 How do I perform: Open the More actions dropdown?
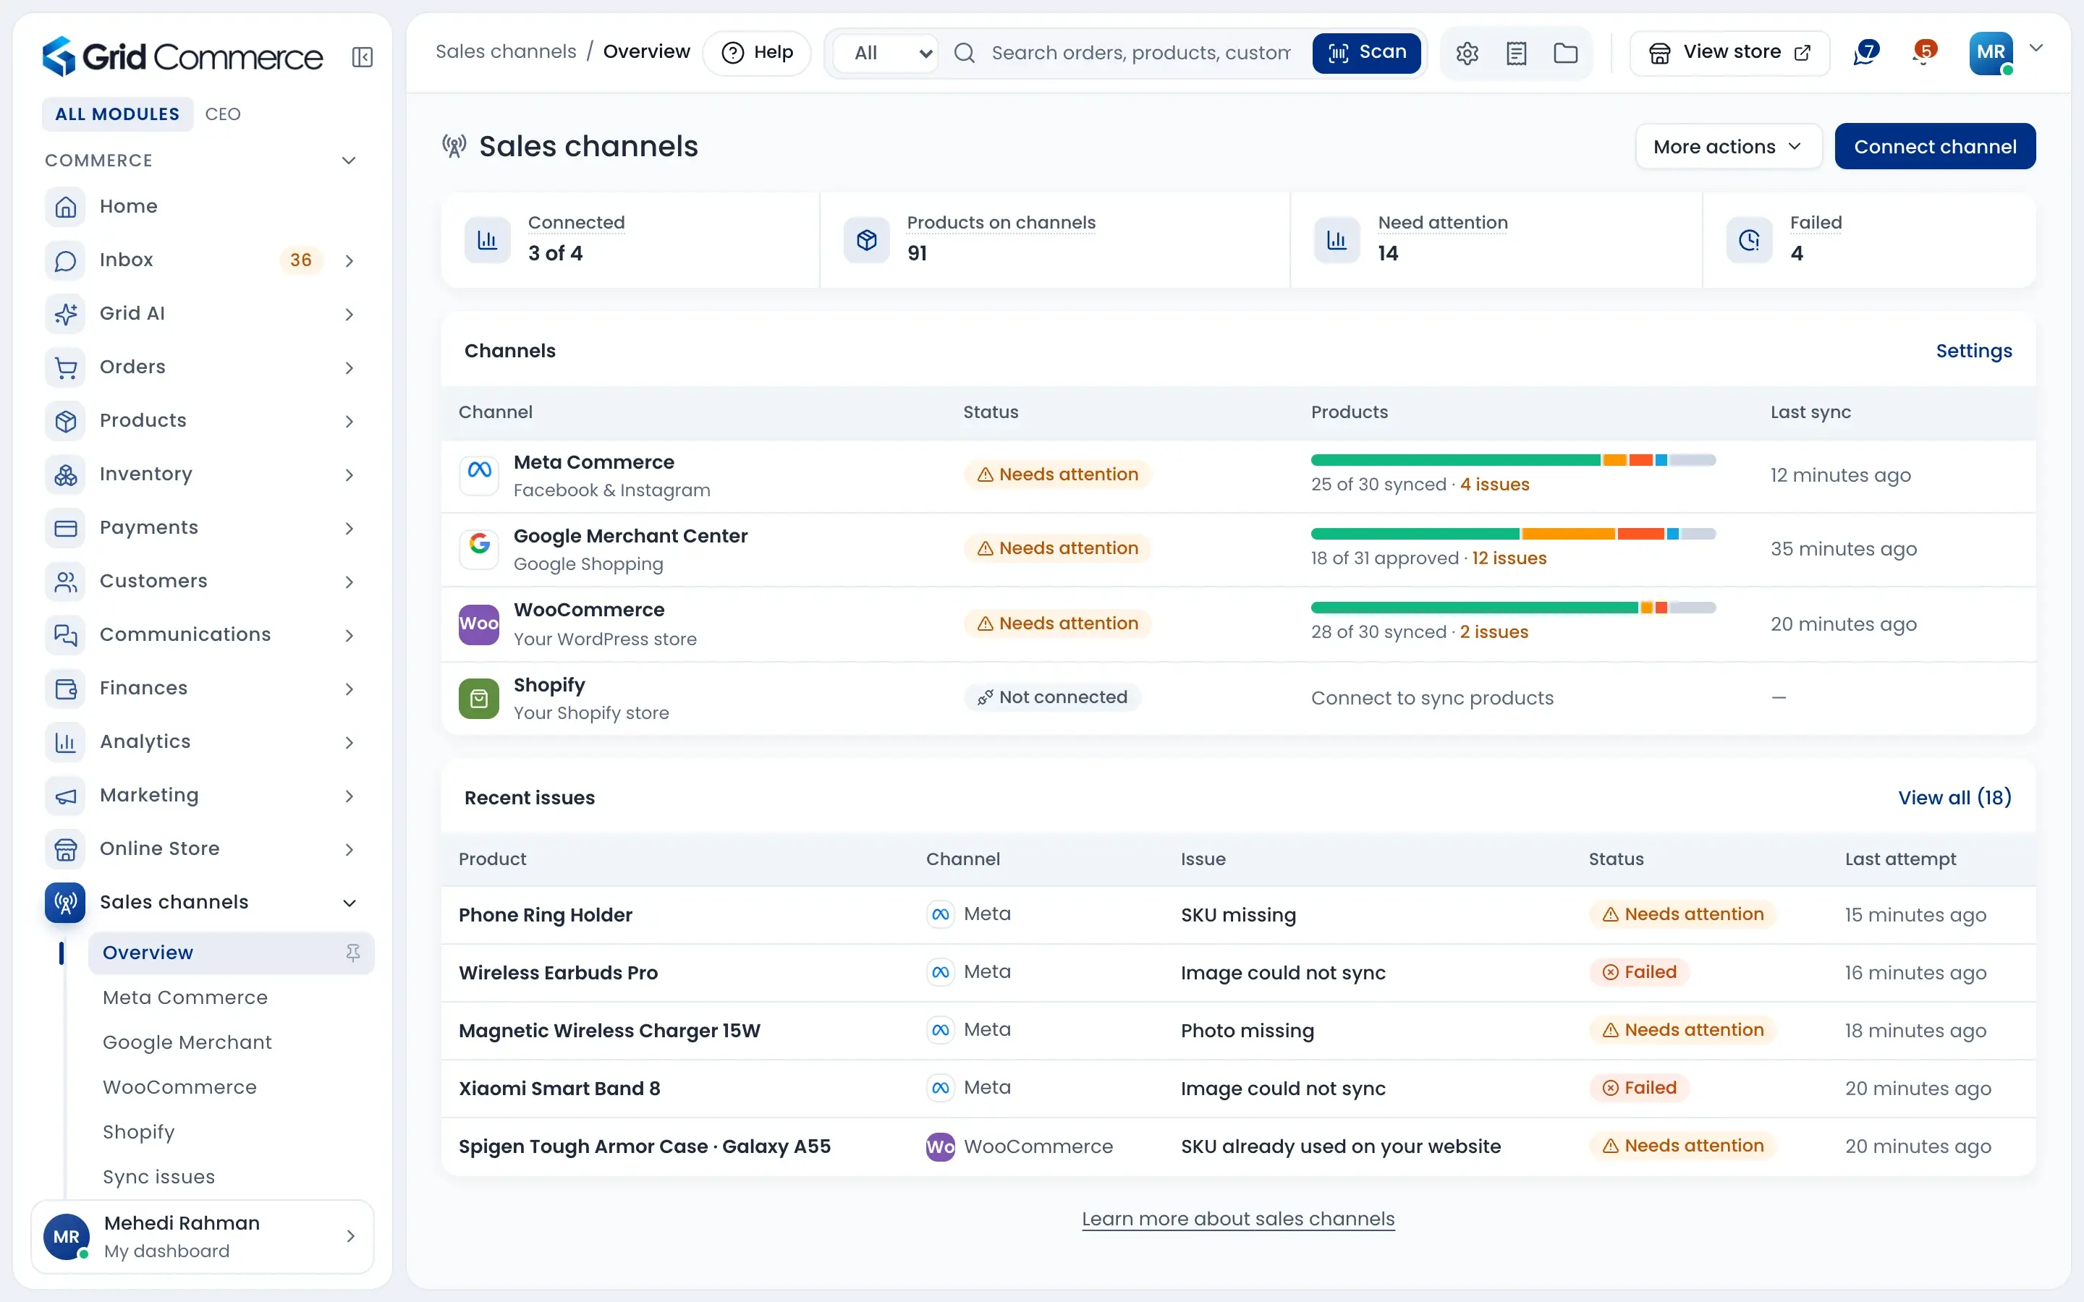[1728, 146]
